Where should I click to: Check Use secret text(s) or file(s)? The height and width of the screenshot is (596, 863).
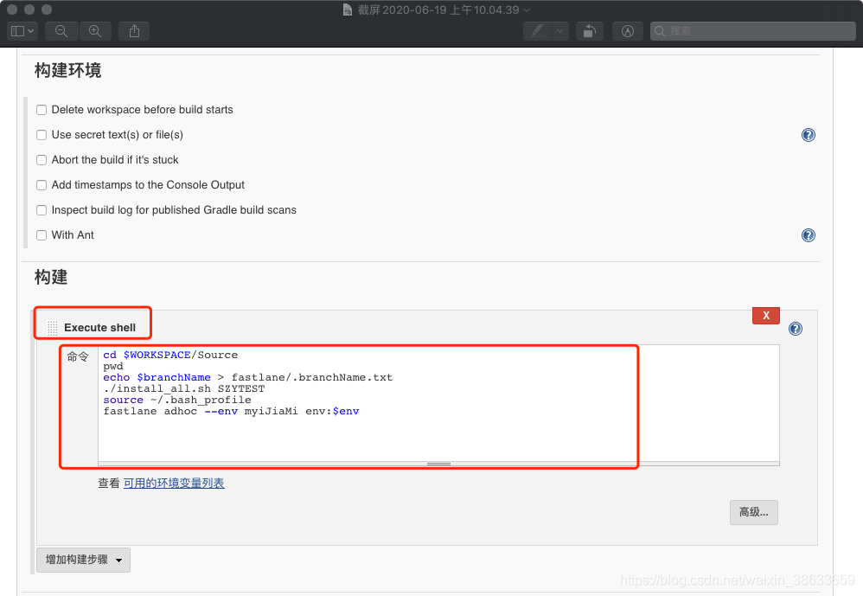(42, 135)
